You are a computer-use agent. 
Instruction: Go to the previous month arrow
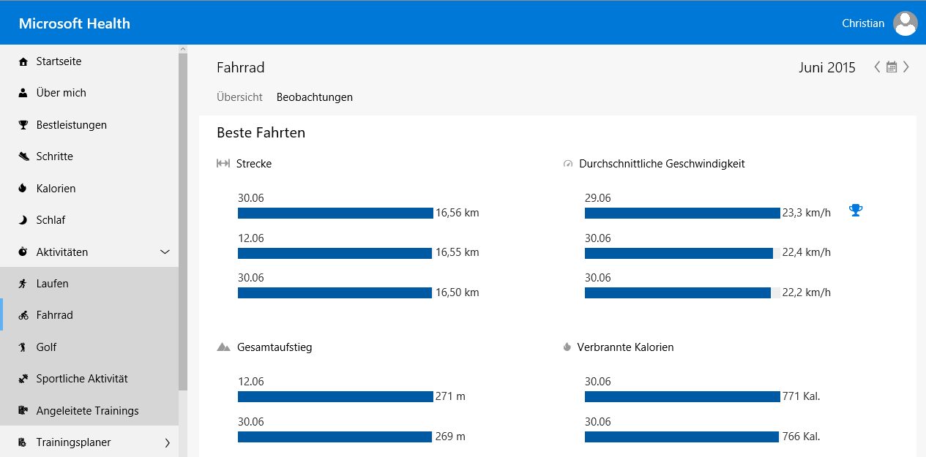click(x=877, y=67)
